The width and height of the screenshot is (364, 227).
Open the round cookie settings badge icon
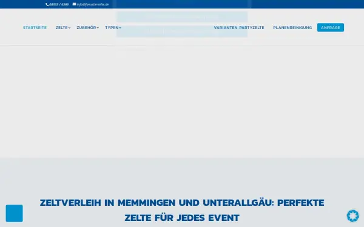click(x=353, y=216)
